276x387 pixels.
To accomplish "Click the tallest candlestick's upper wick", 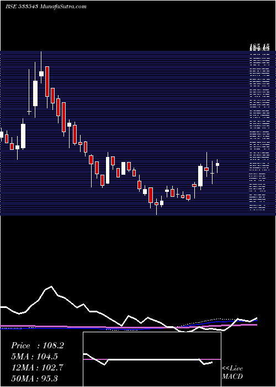I will [x=41, y=61].
